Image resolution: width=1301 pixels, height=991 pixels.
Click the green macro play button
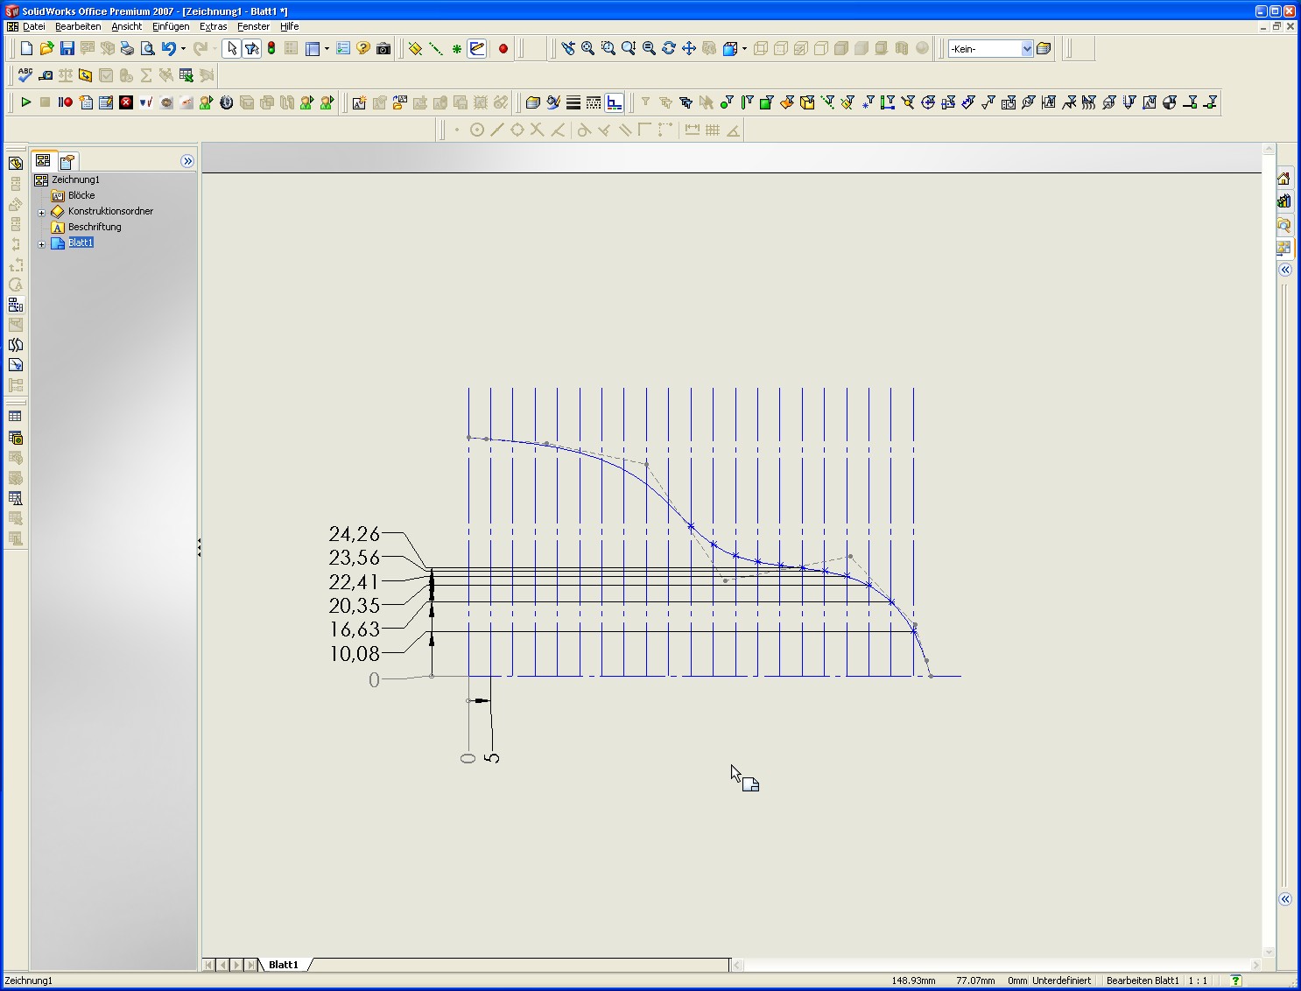(25, 102)
